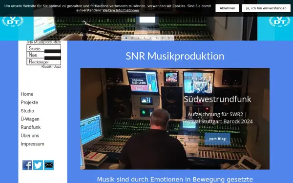Click the 'Südwestrundfunk' slide title
Viewport: 293px width, 183px height.
coord(217,99)
